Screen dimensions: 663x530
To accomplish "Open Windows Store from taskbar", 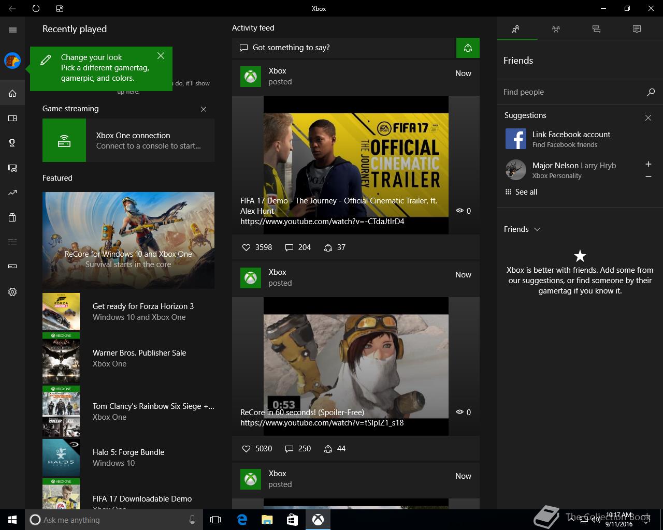I will coord(292,520).
